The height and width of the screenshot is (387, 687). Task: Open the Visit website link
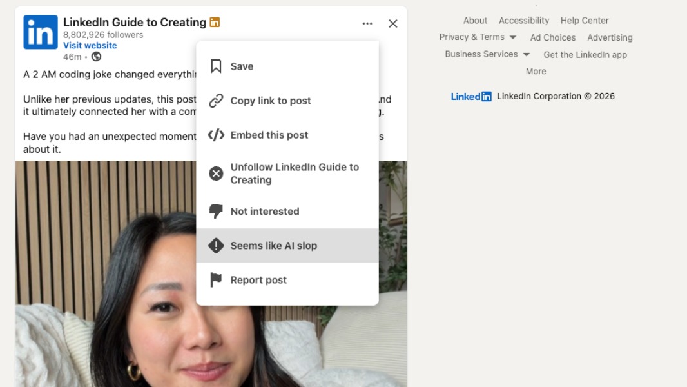click(90, 45)
